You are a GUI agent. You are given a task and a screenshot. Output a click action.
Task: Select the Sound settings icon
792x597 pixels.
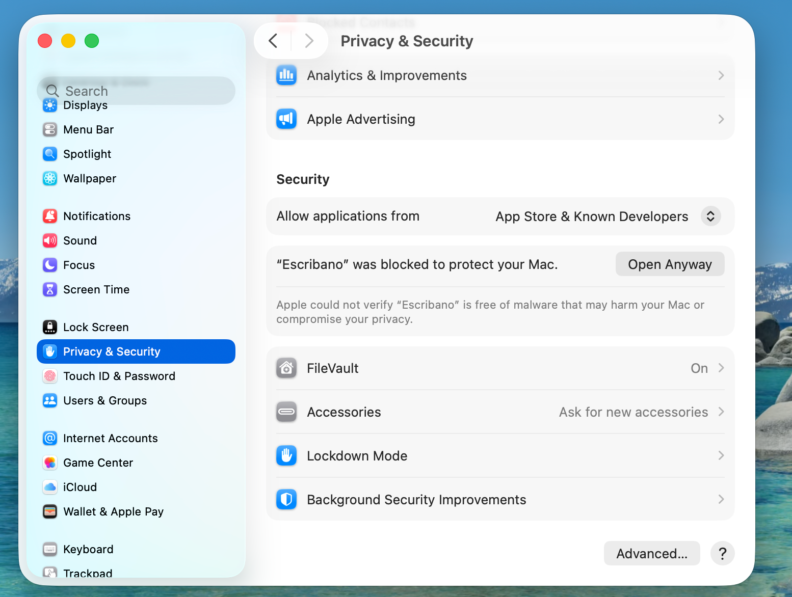pos(49,240)
